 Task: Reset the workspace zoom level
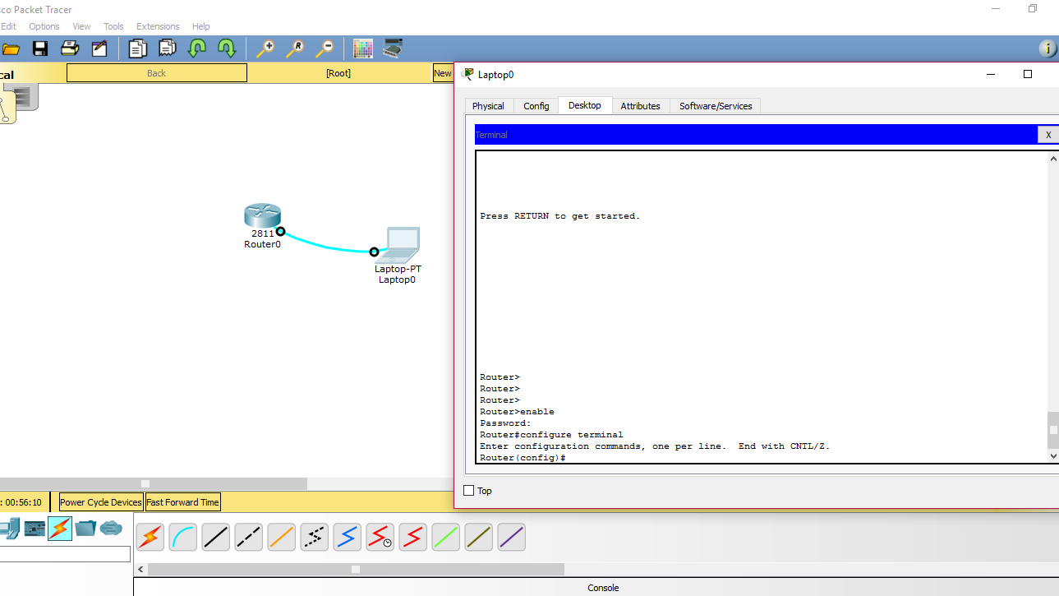point(294,49)
